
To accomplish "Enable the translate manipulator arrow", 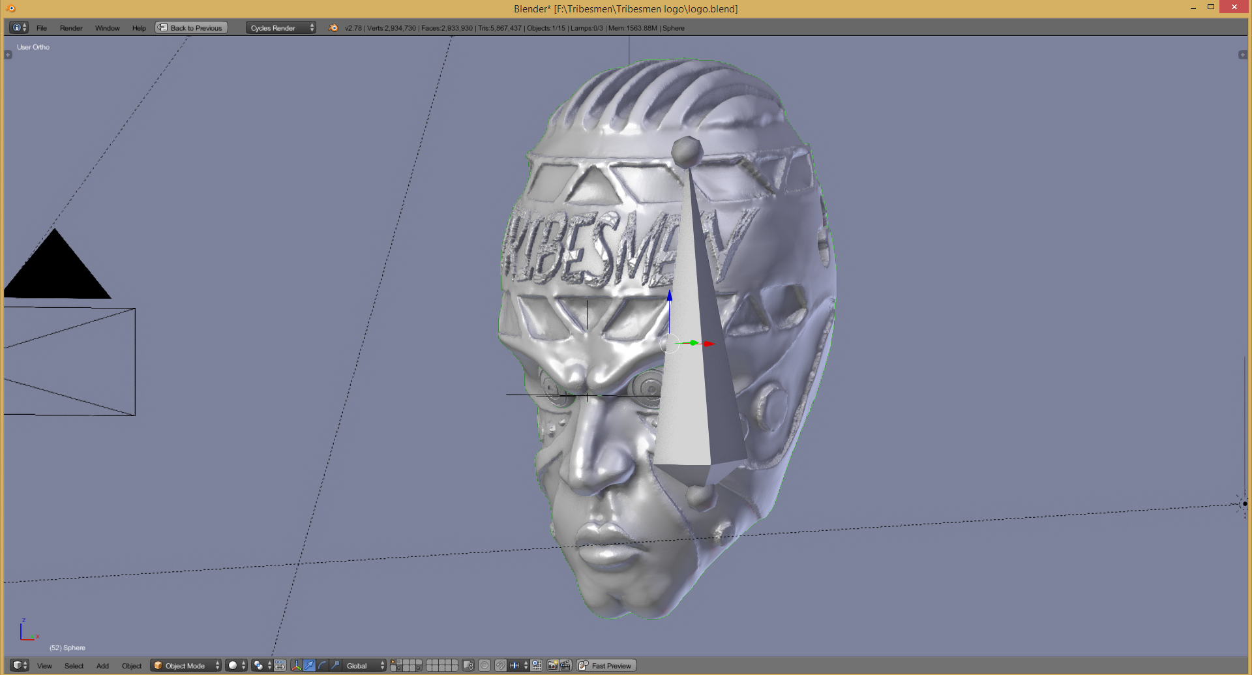I will click(x=309, y=665).
